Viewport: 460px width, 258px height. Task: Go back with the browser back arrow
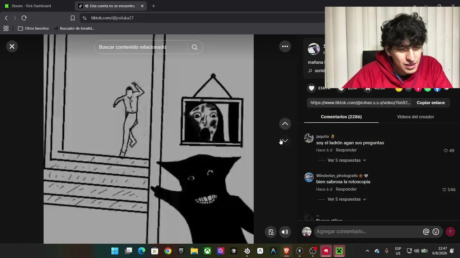[6, 18]
